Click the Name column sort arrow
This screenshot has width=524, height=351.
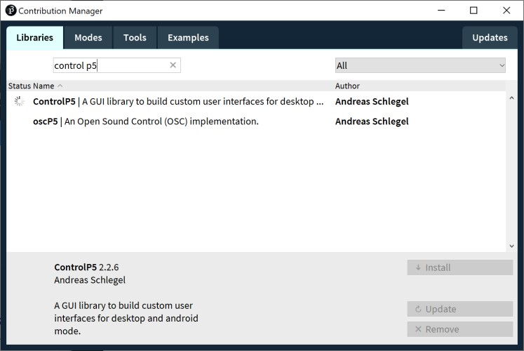click(x=60, y=86)
